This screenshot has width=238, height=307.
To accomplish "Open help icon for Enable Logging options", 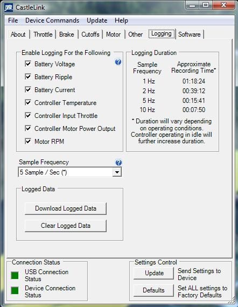I will coord(118,62).
